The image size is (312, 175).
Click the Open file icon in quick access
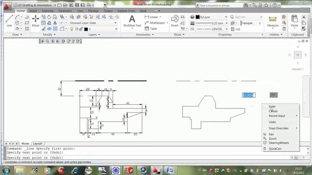65,5
